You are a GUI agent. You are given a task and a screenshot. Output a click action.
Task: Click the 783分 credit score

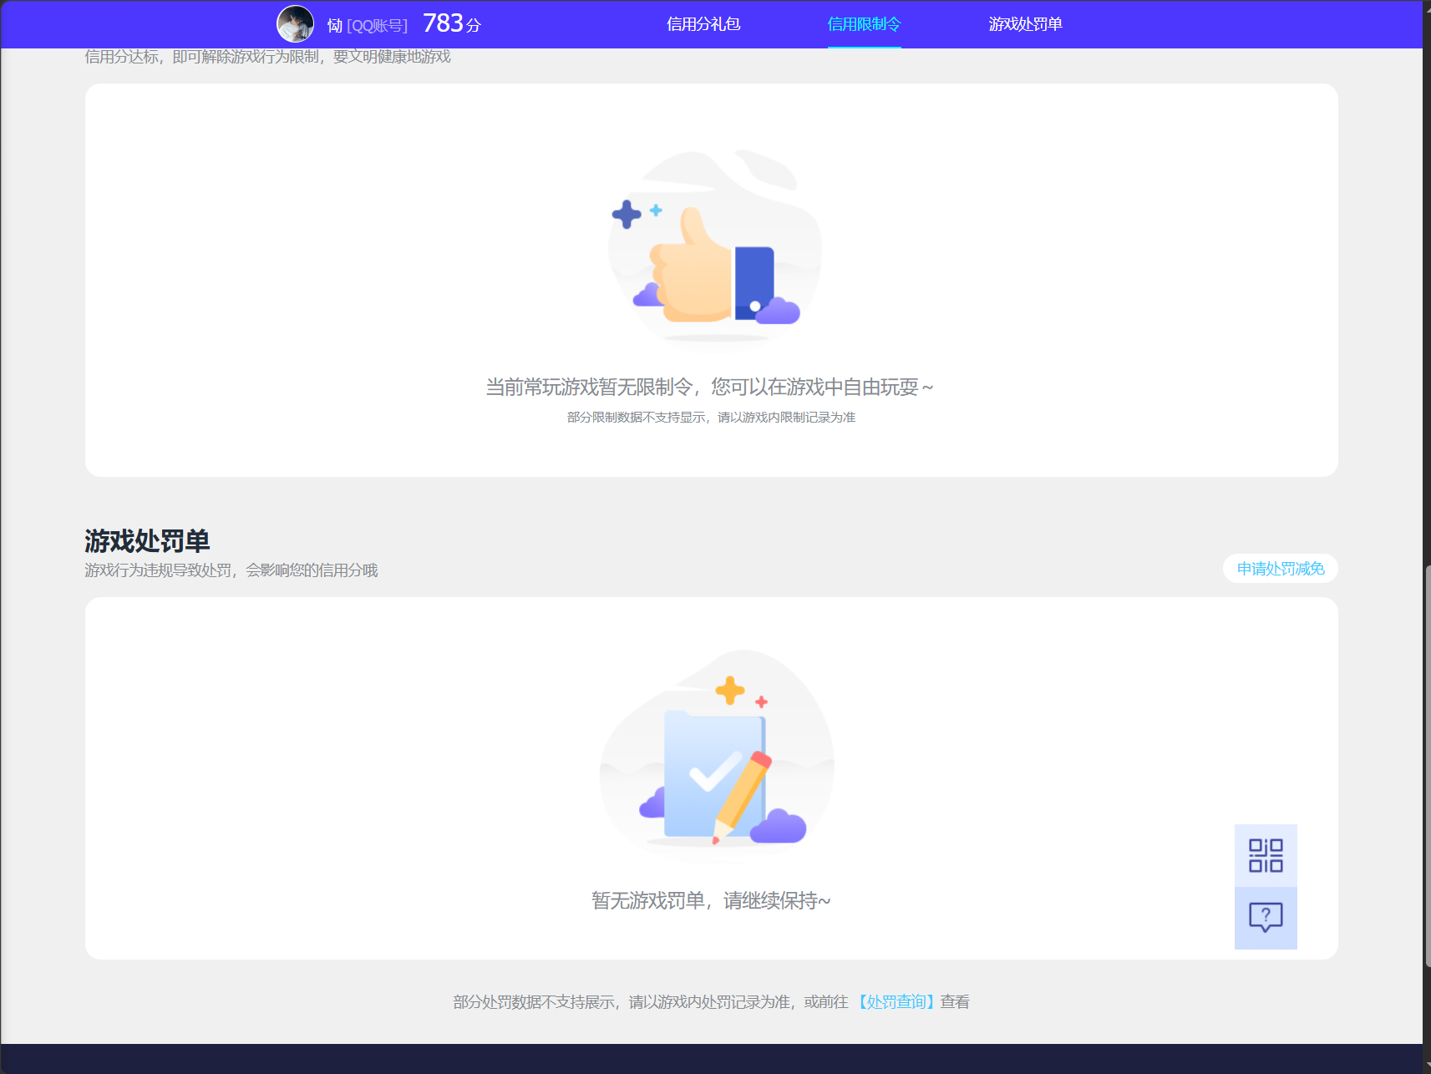click(452, 23)
